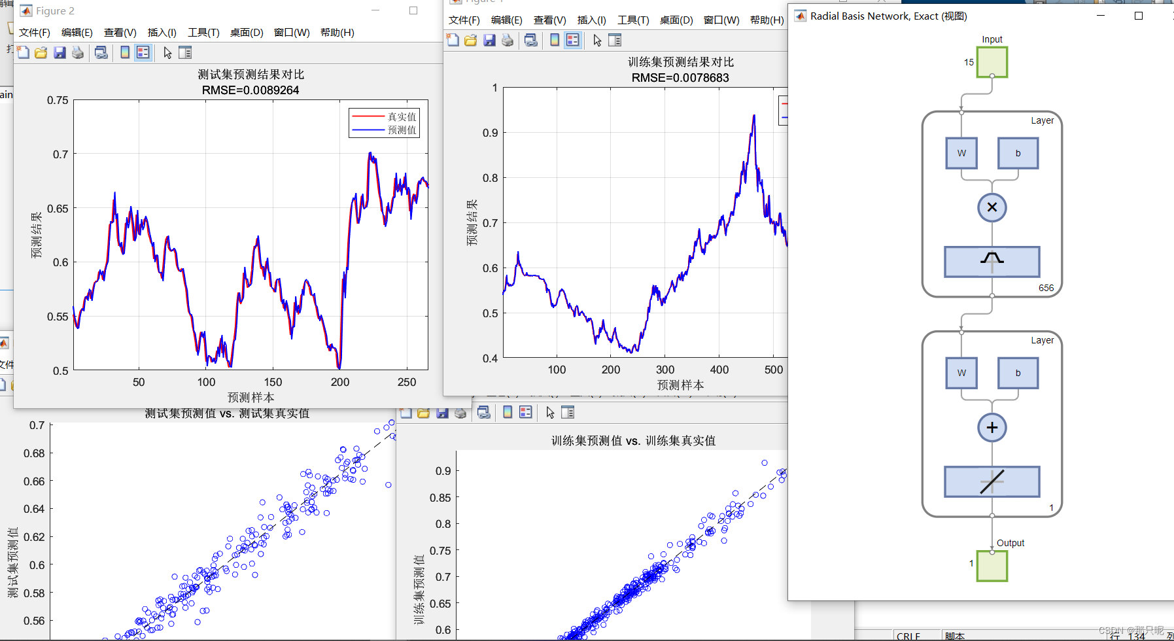Click New Figure icon in scatter figure toolbar
The height and width of the screenshot is (641, 1174).
(x=406, y=413)
